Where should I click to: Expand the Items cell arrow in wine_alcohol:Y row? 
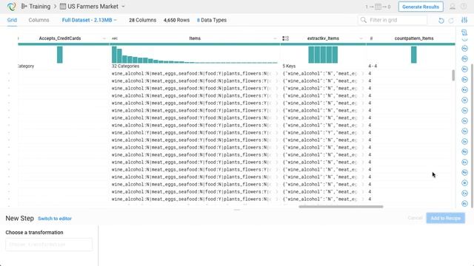[x=276, y=133]
